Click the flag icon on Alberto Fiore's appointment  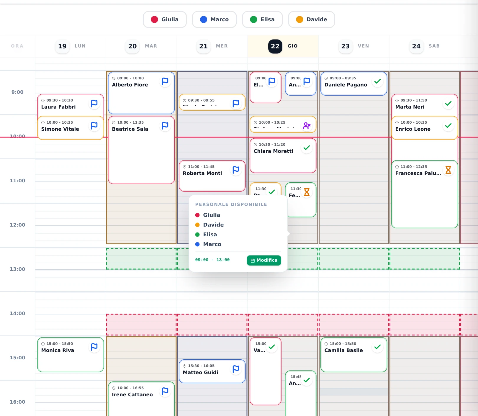(x=165, y=81)
